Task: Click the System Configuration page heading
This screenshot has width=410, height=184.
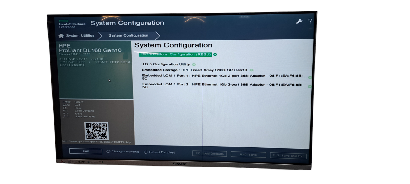Action: 173,45
